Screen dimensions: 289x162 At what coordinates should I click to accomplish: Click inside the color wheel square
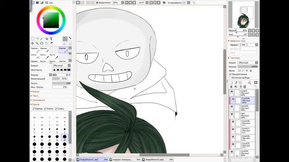[51, 20]
